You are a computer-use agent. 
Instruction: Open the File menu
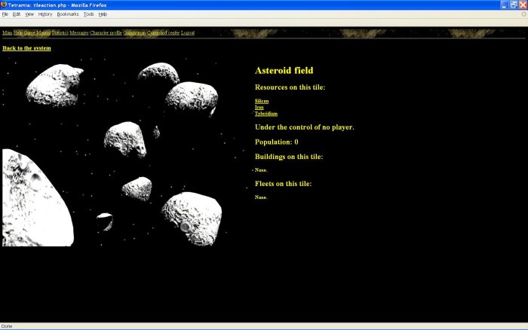click(5, 14)
